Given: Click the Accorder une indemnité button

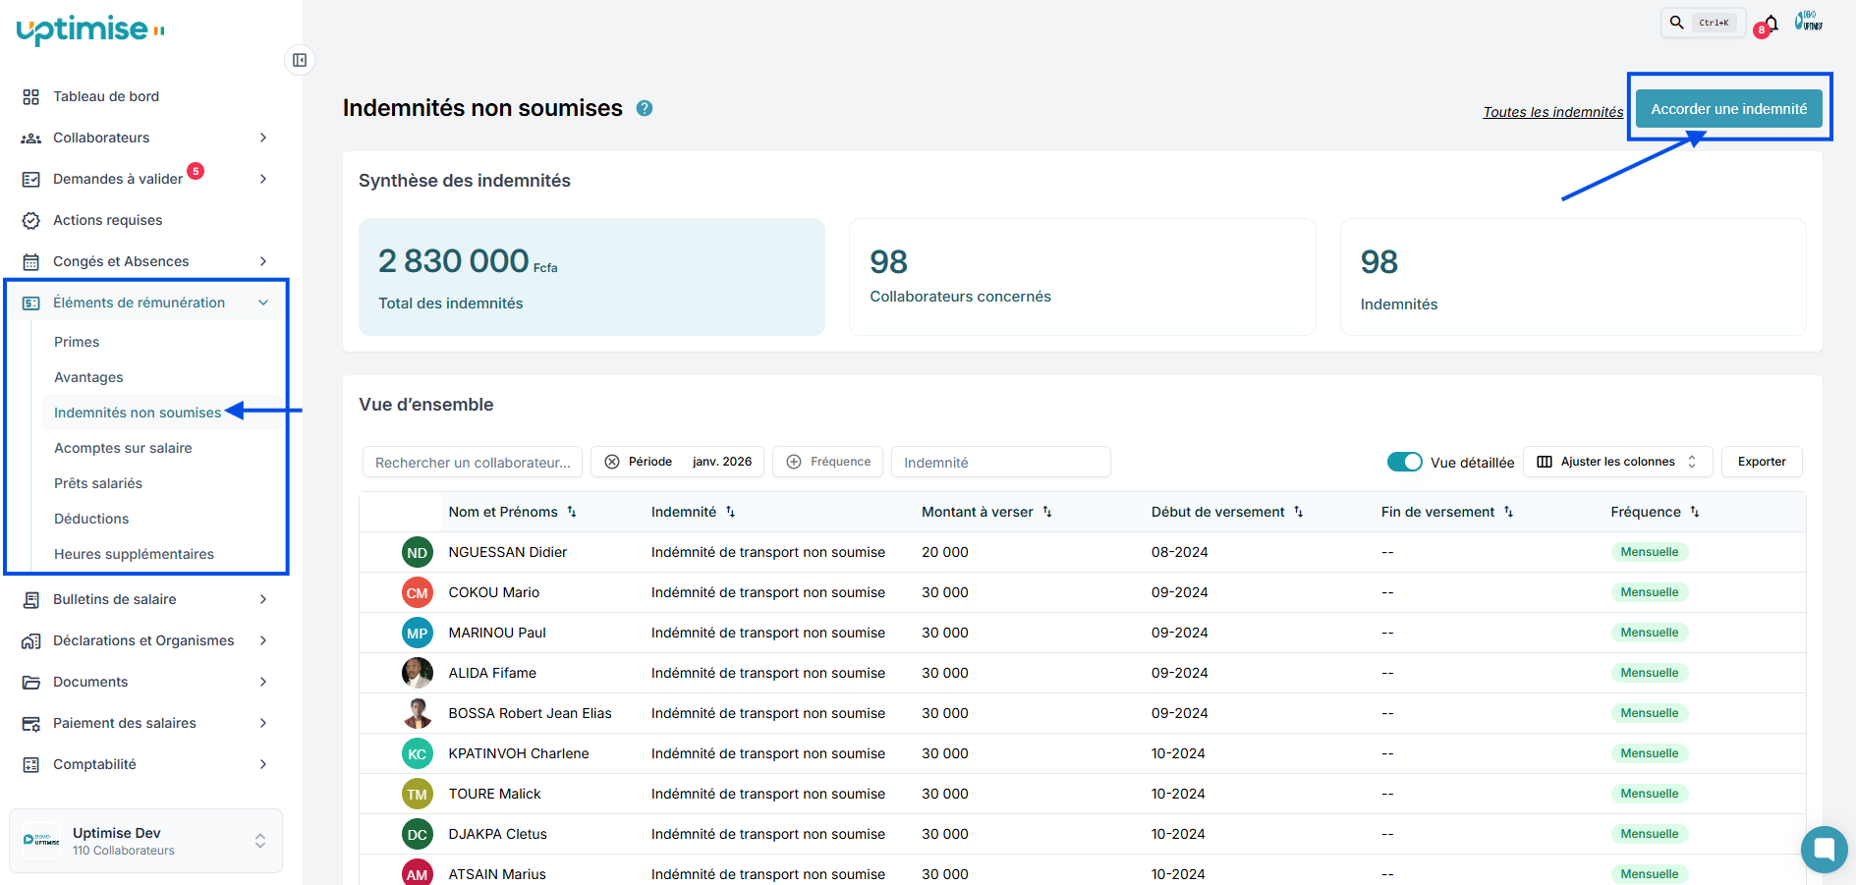Looking at the screenshot, I should tap(1728, 109).
